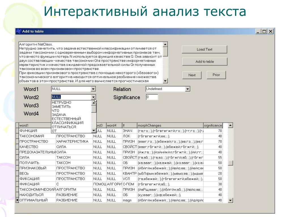Choose ЧТО in the dropdown list

(x=71, y=110)
